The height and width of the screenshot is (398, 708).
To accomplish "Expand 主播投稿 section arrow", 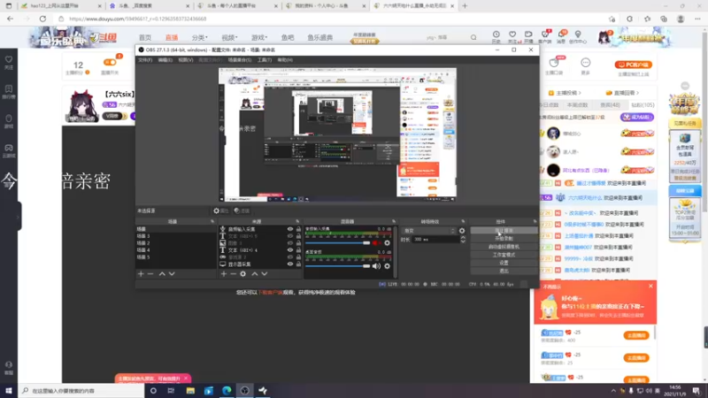I will [x=580, y=93].
